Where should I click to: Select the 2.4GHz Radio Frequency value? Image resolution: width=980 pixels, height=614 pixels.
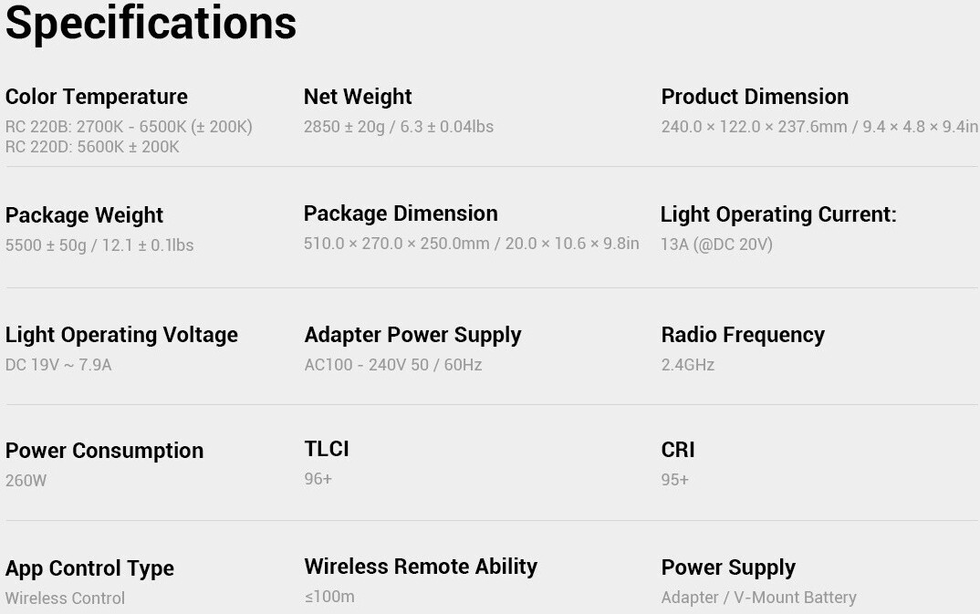687,365
